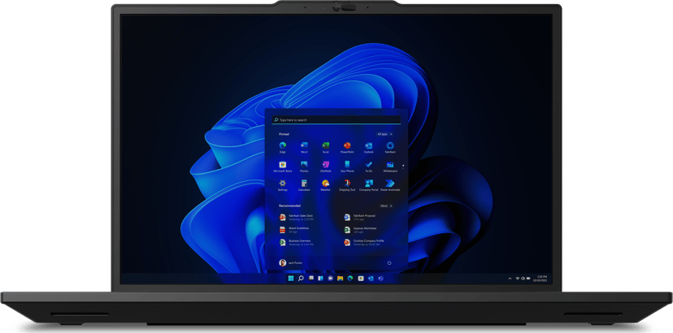Open the Settings gear app
Screen dimensions: 673x333
pos(282,185)
